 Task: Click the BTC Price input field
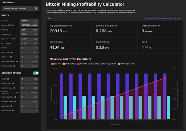tap(29, 21)
